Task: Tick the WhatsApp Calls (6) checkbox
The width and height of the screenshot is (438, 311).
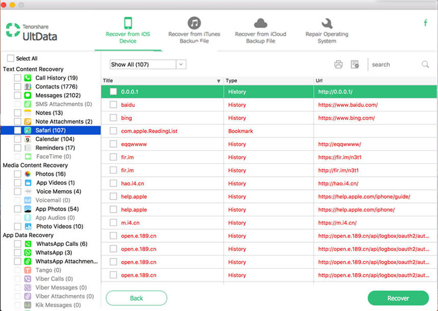Action: point(17,244)
